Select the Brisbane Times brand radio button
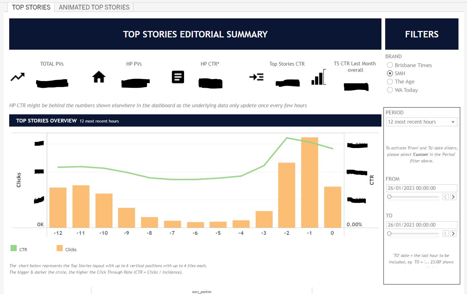The image size is (467, 294). click(x=390, y=65)
